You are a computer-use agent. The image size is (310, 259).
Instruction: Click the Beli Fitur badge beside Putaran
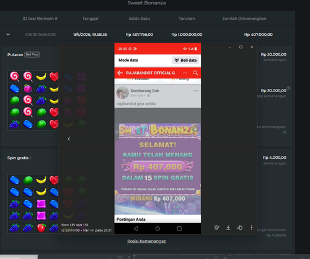pos(32,54)
